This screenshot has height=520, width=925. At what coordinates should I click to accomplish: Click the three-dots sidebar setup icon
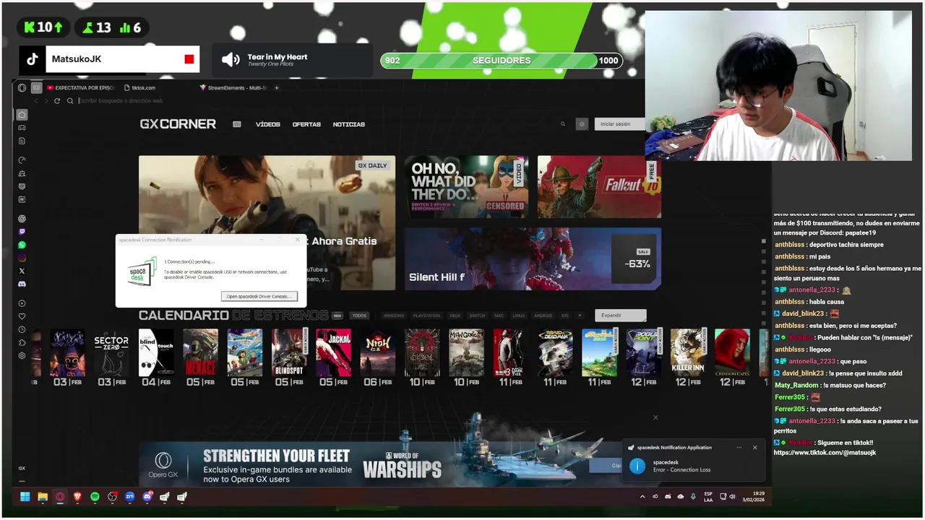pos(22,481)
